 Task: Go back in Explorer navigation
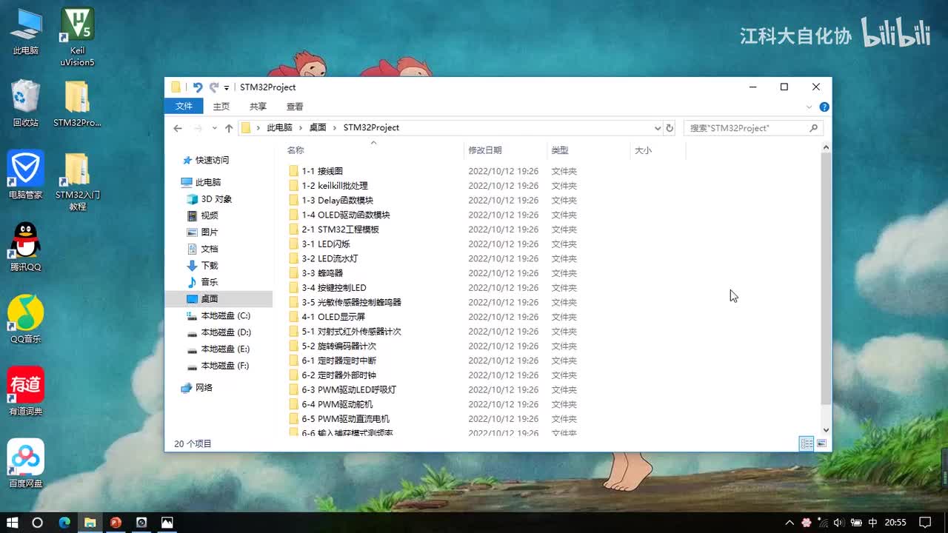tap(178, 128)
